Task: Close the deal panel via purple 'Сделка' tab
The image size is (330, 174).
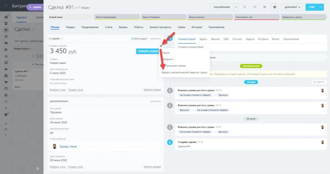Action: 35,7
